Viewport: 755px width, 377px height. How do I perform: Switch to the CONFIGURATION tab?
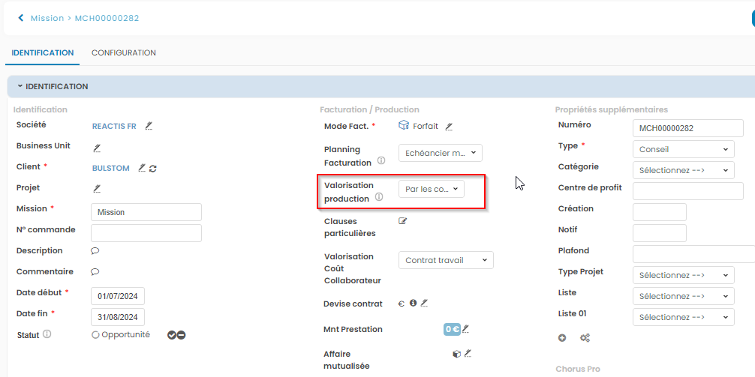click(x=124, y=53)
